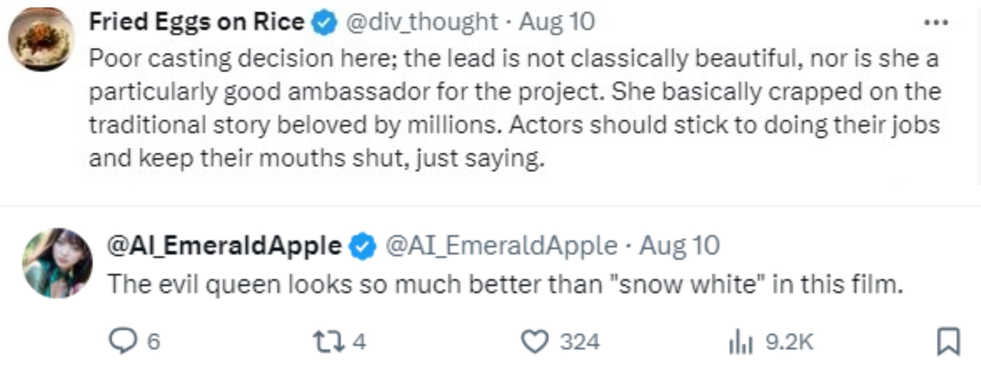Click the Fried Eggs on Rice display name
Viewport: 981px width, 378px height.
pyautogui.click(x=197, y=22)
